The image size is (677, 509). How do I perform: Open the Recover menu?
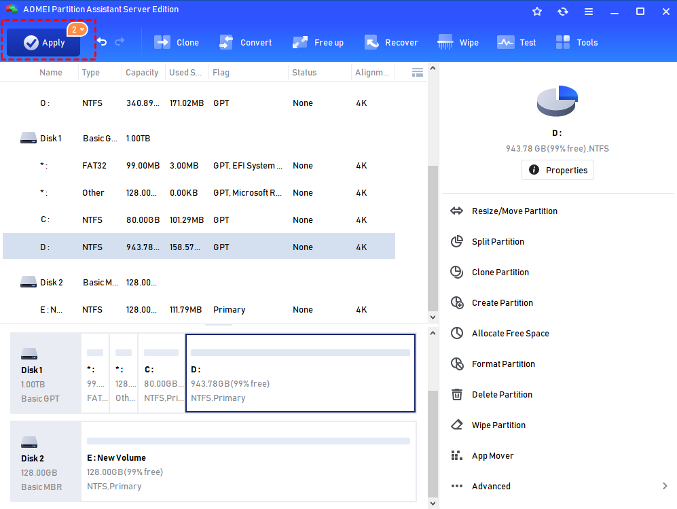point(391,42)
